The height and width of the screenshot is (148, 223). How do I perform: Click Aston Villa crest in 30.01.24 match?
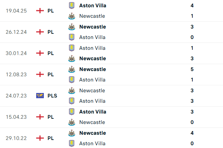[x=72, y=48]
